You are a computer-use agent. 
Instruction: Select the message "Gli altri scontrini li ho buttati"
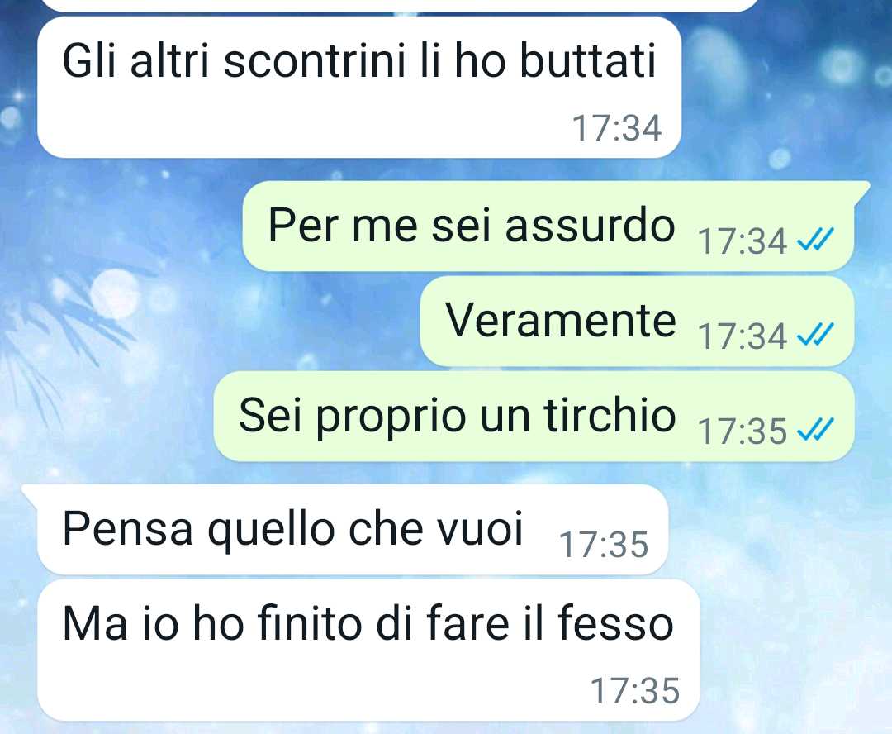[x=359, y=60]
